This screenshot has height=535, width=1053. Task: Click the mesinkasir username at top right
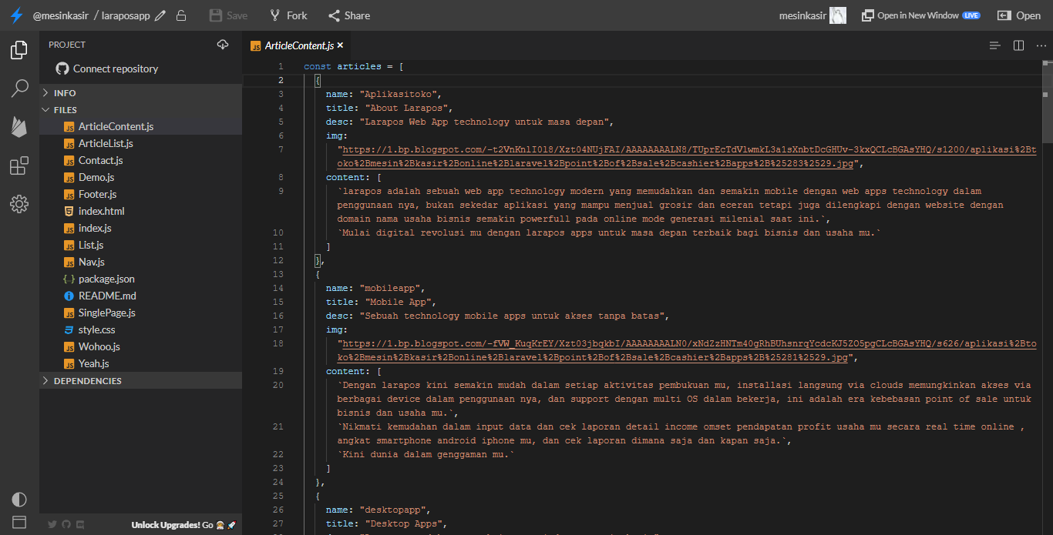802,15
